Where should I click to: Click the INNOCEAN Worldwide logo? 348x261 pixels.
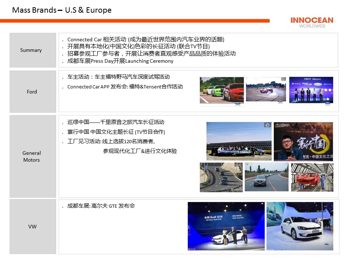311,22
